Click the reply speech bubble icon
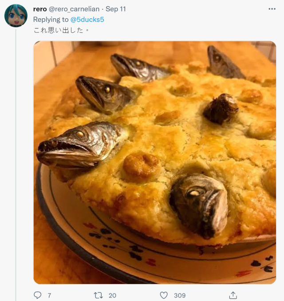 pos(38,295)
